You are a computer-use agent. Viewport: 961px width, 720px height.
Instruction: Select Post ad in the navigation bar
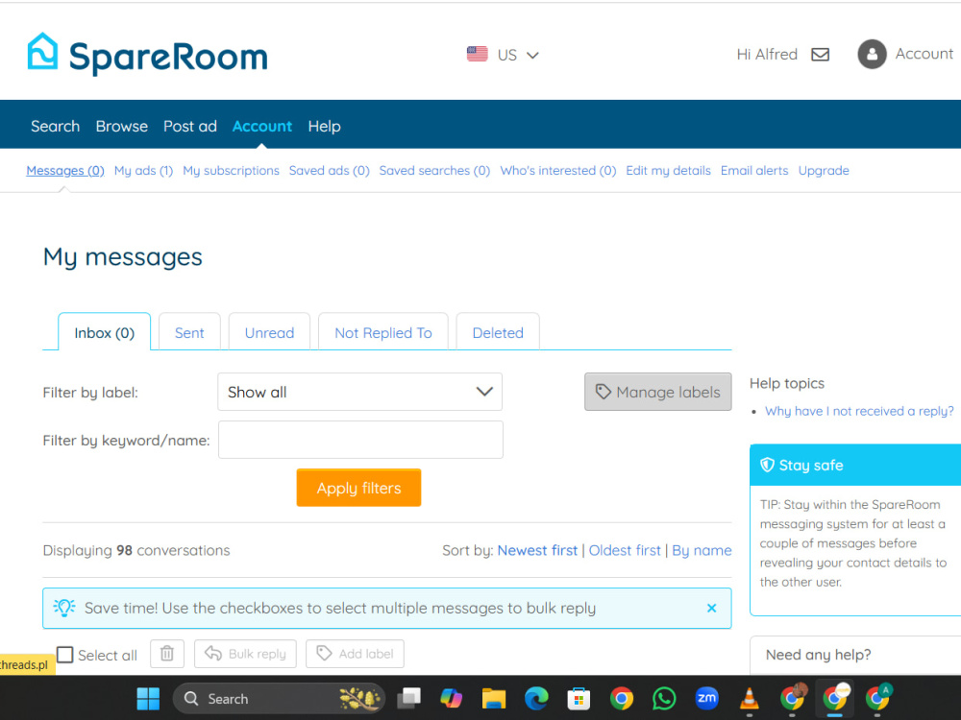tap(190, 126)
